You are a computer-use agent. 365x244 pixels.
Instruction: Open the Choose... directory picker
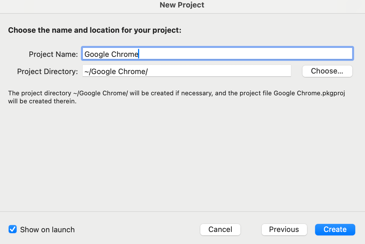tap(327, 71)
